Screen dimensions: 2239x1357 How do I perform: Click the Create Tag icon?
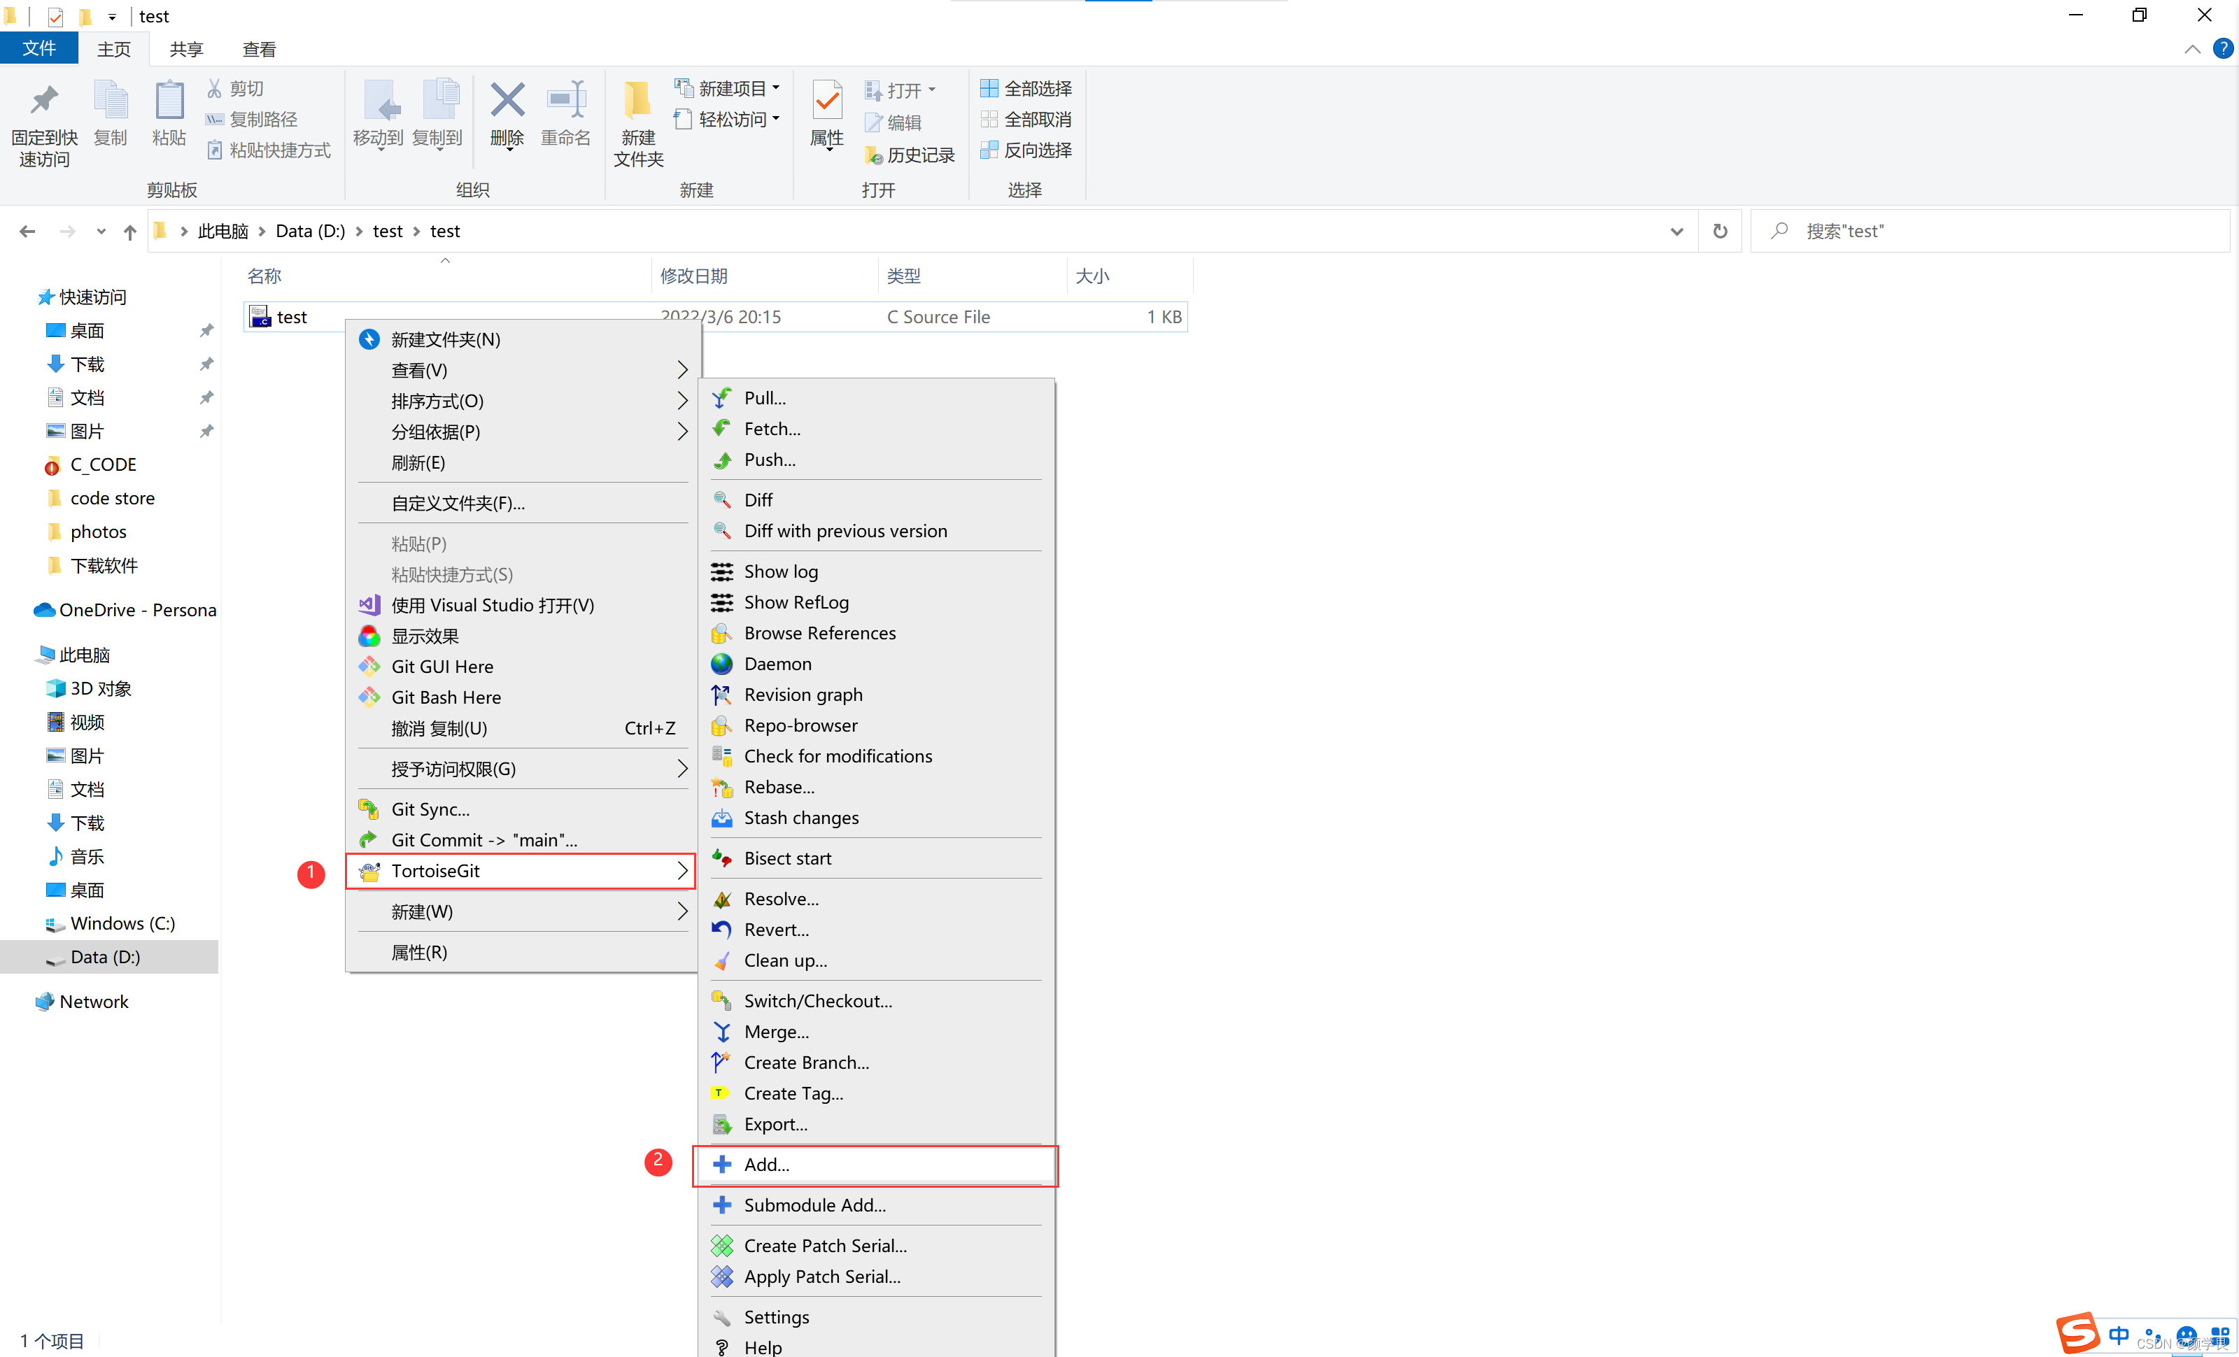pyautogui.click(x=721, y=1093)
